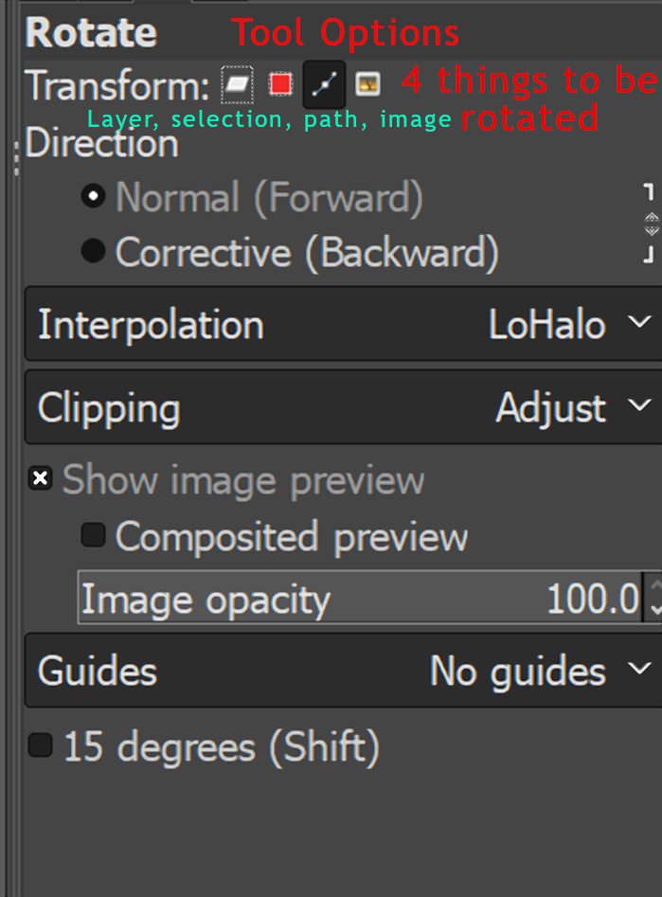Image resolution: width=662 pixels, height=897 pixels.
Task: Click the Rotate tool options title
Action: tap(91, 33)
